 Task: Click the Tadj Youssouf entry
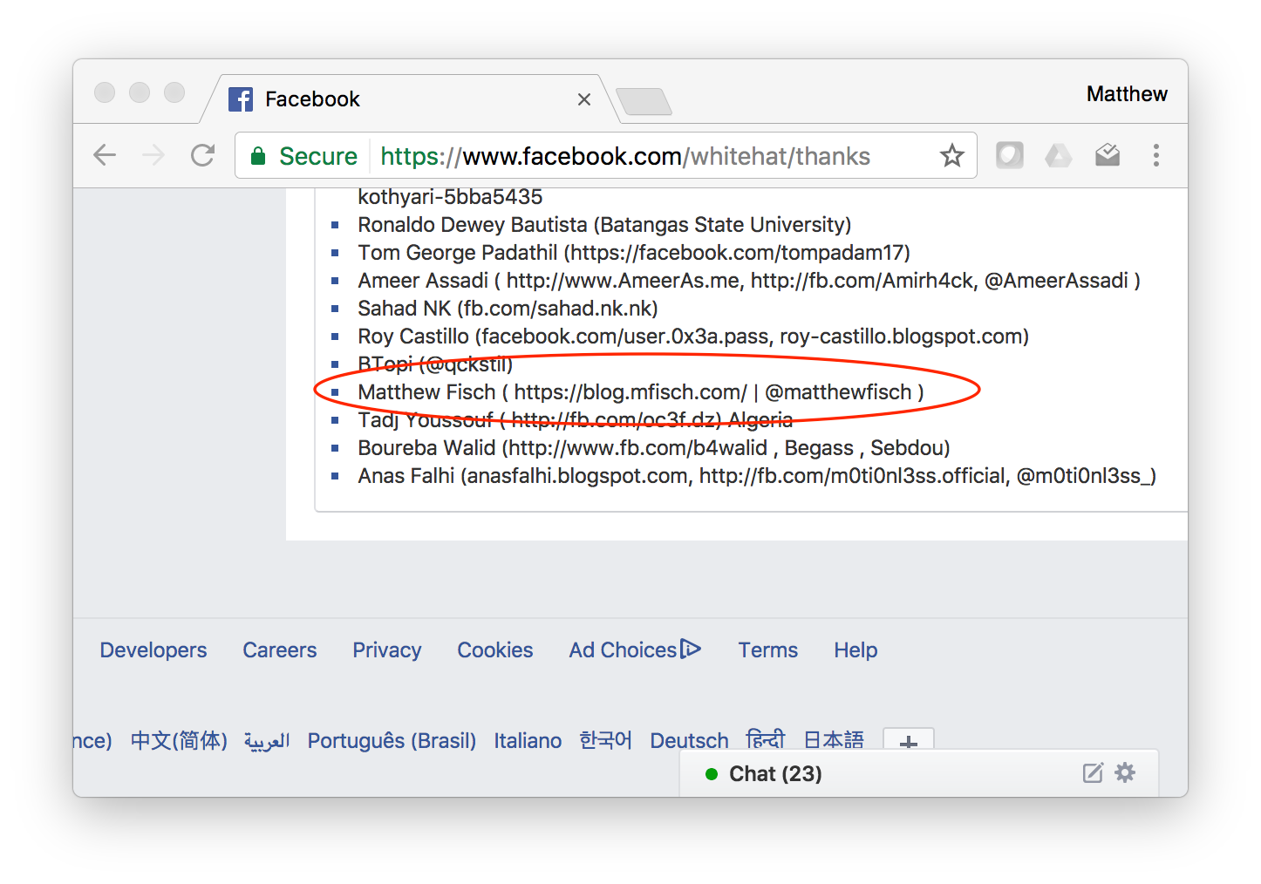tap(576, 420)
